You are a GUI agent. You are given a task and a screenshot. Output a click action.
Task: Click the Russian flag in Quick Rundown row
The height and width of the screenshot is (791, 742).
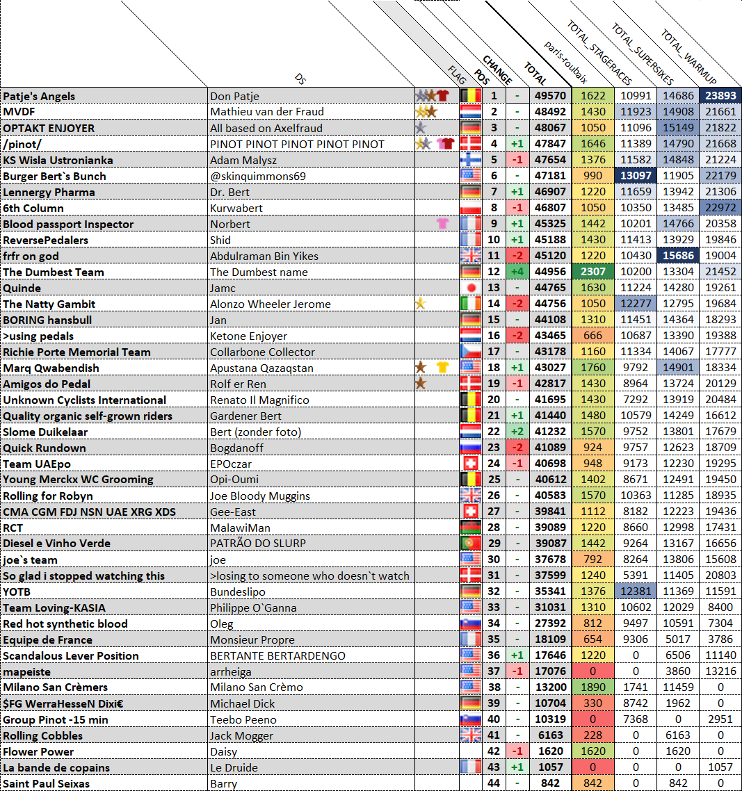[x=470, y=448]
